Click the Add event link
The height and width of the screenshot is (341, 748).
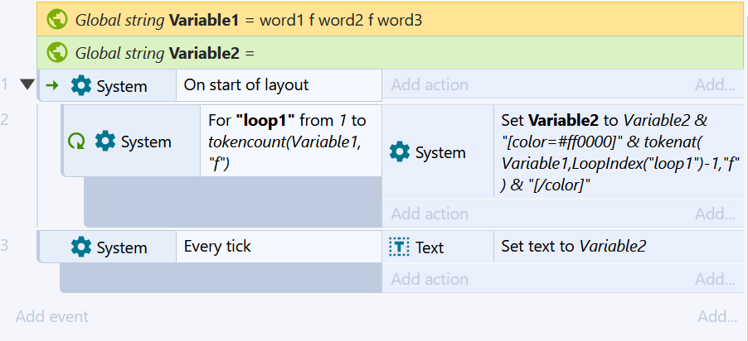coord(52,316)
